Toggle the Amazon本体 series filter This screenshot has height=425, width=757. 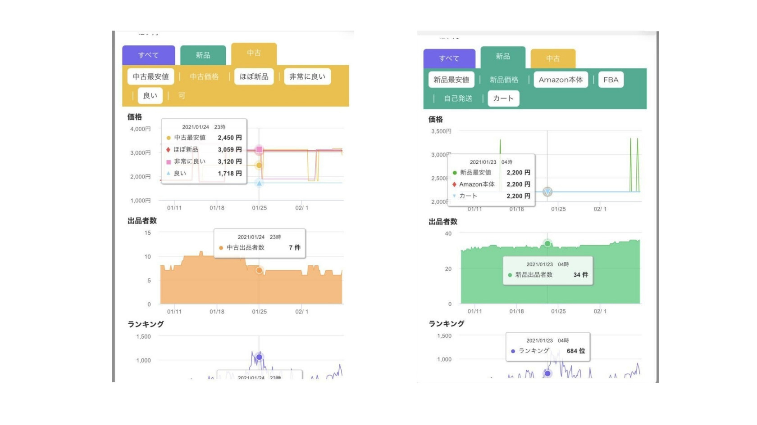coord(561,80)
